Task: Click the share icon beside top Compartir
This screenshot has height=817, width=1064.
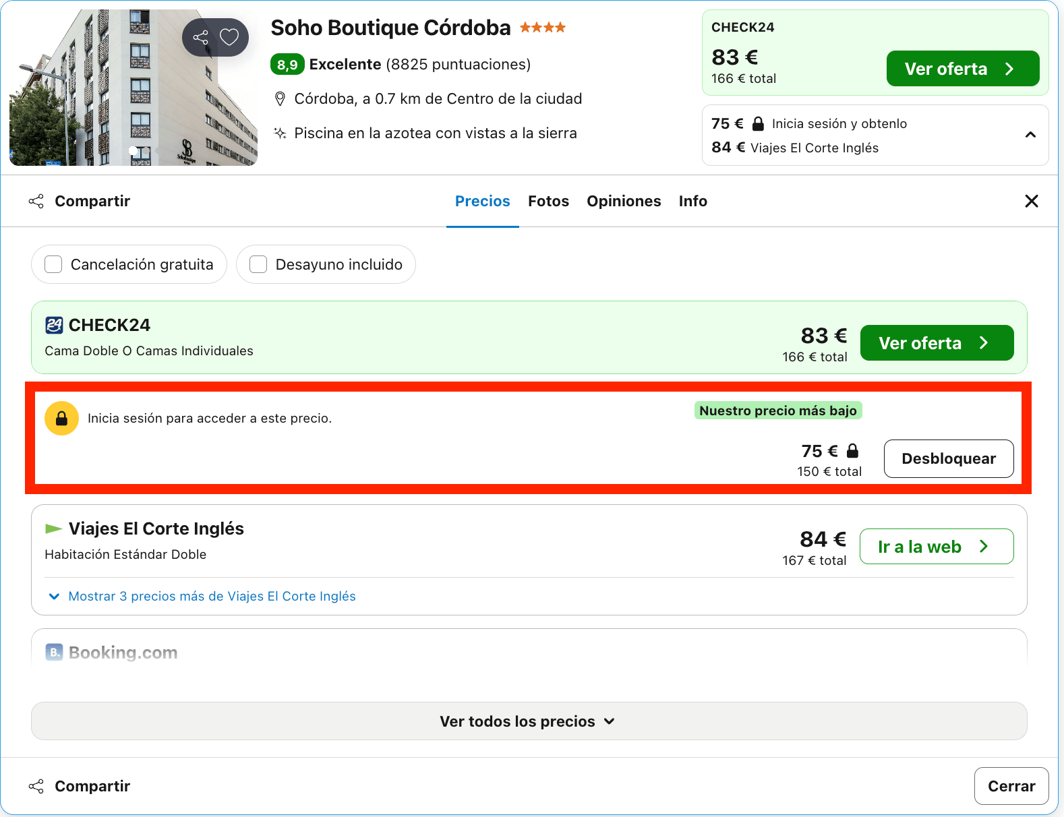Action: (36, 201)
